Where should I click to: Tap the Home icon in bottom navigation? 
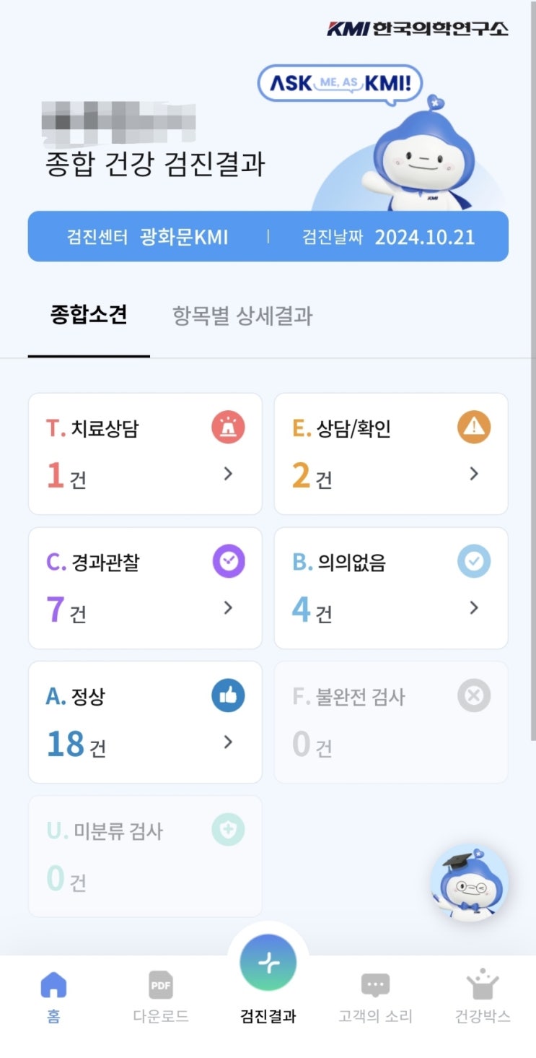(x=53, y=986)
